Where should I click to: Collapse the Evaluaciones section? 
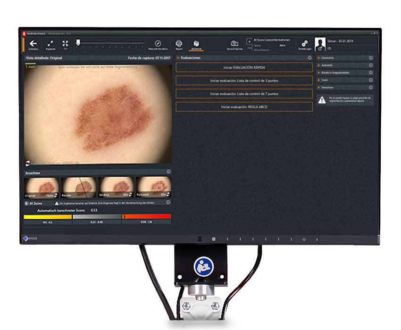178,58
